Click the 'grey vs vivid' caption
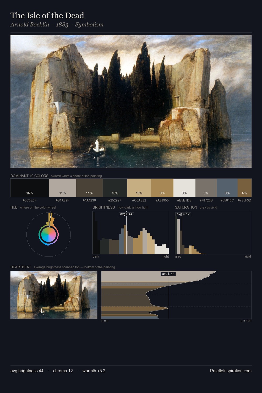The width and height of the screenshot is (262, 393). 208,208
